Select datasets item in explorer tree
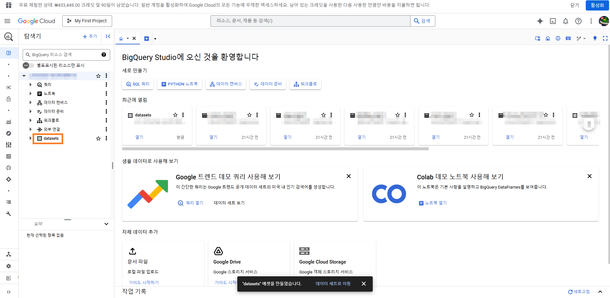The width and height of the screenshot is (610, 298). 48,138
